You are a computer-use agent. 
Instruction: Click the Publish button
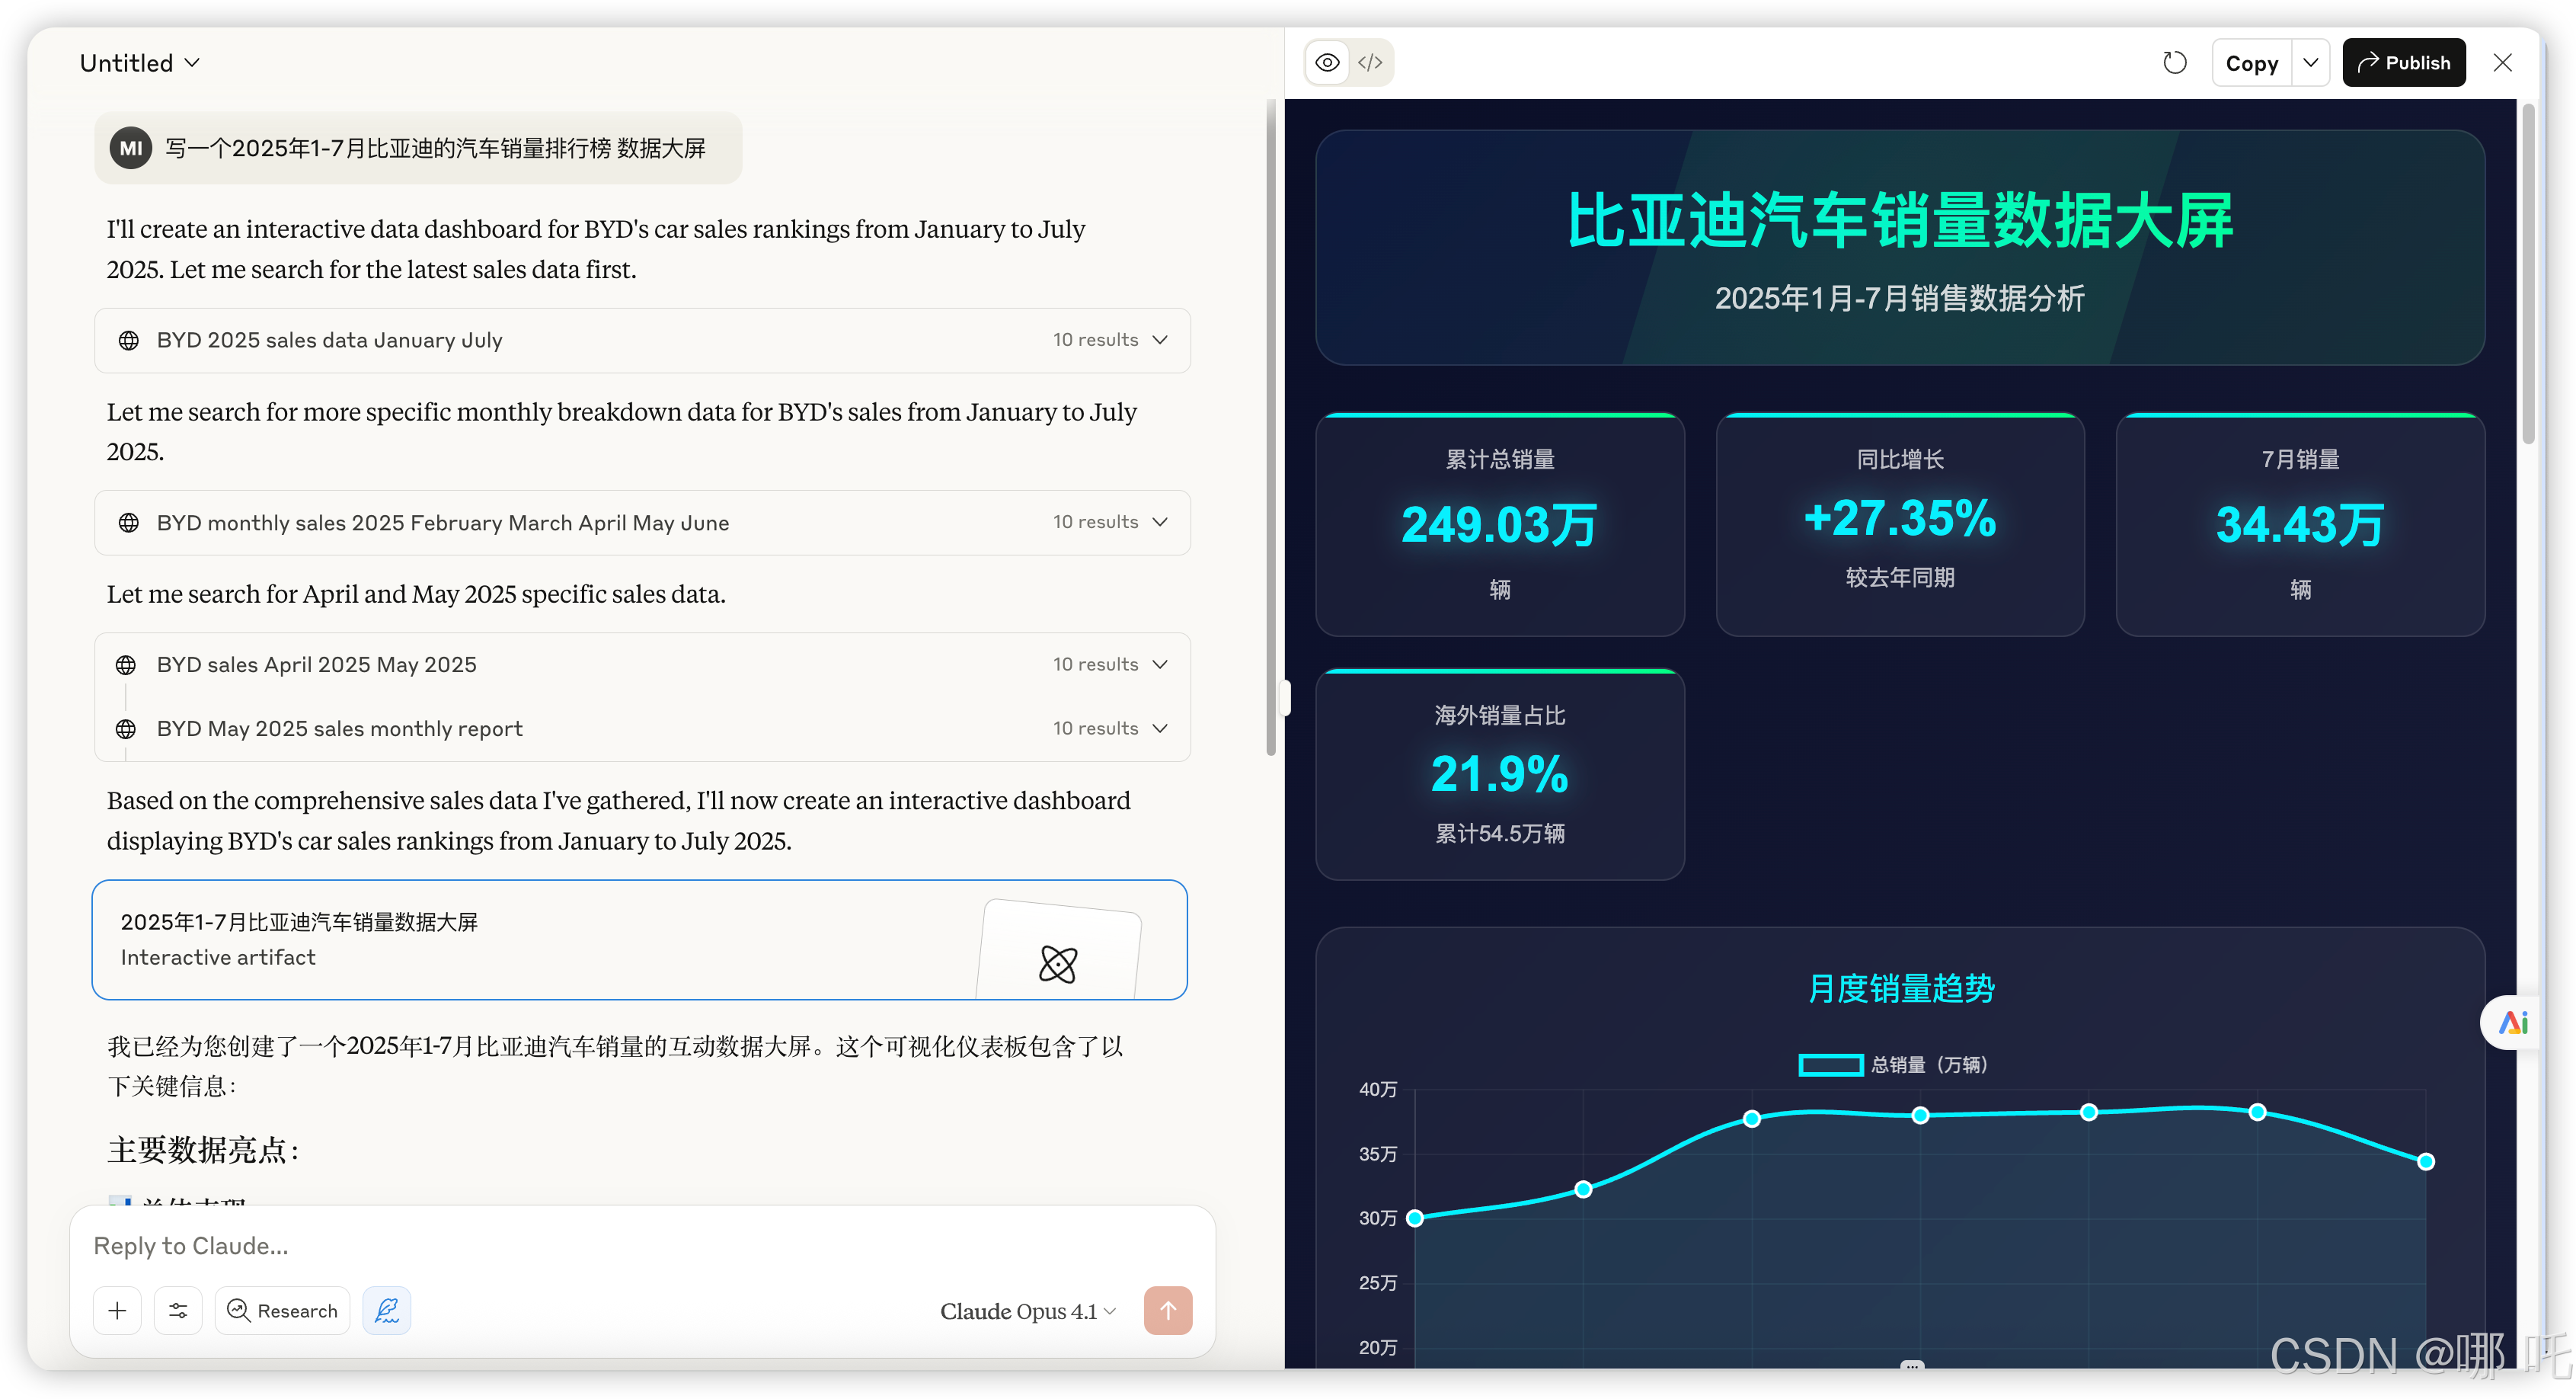(2403, 63)
